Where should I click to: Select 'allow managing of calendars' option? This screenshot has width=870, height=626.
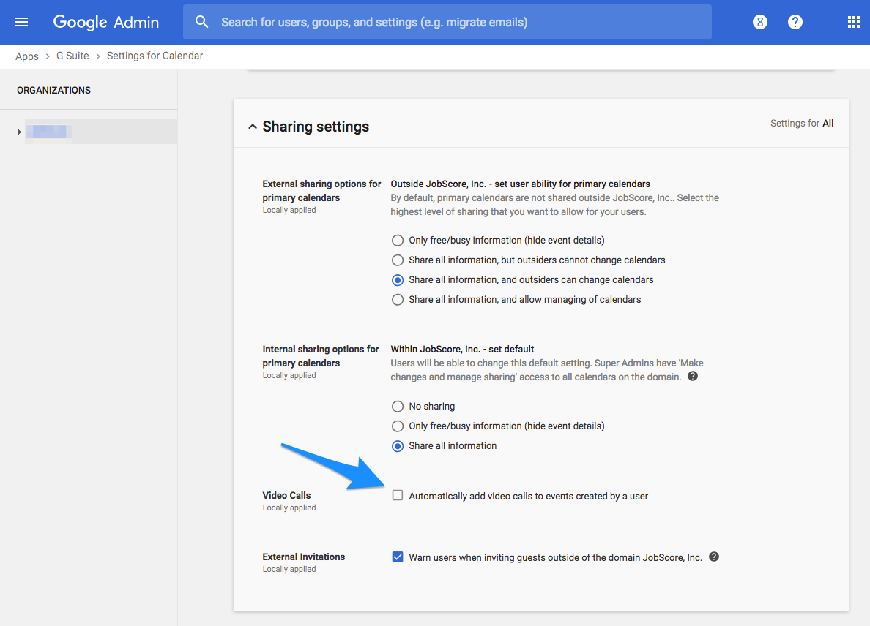point(397,300)
